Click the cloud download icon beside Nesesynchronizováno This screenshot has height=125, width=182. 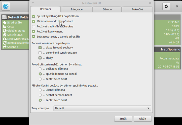(5, 39)
